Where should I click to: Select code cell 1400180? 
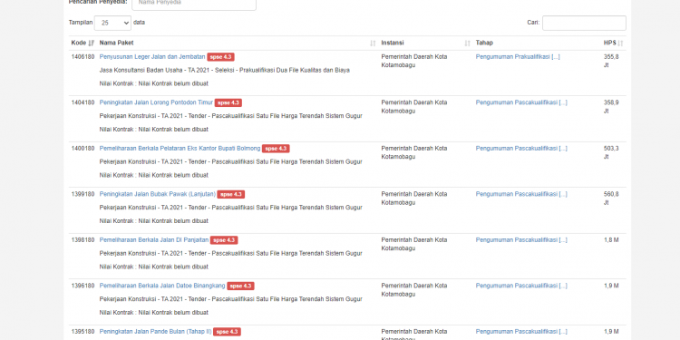83,149
